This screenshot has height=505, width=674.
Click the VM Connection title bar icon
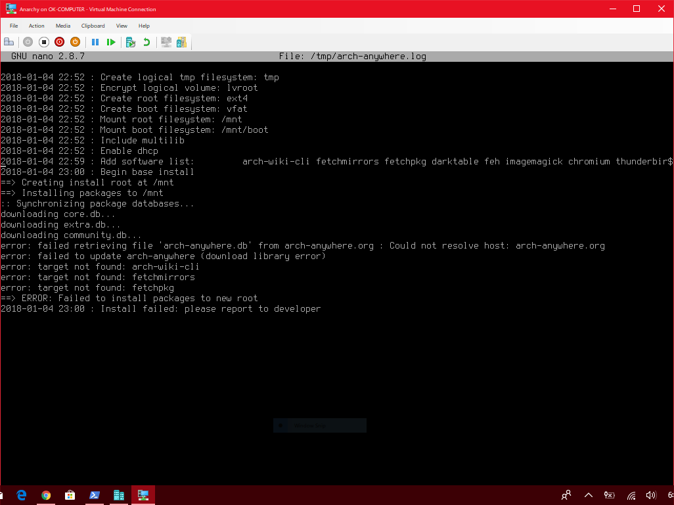click(11, 9)
